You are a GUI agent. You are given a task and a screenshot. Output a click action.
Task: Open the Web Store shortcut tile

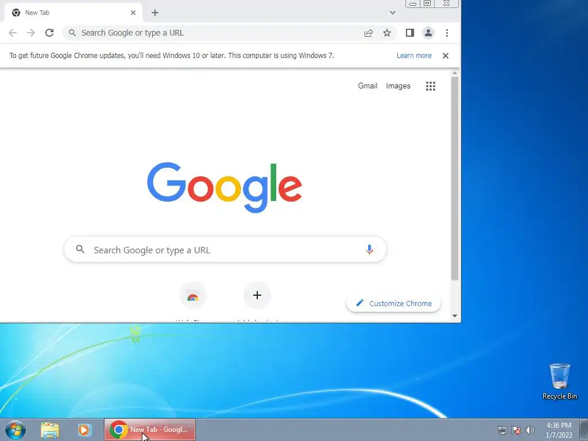(193, 296)
